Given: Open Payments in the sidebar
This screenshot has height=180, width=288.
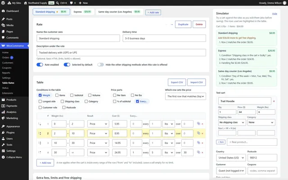Looking at the screenshot, I should tap(12, 106).
